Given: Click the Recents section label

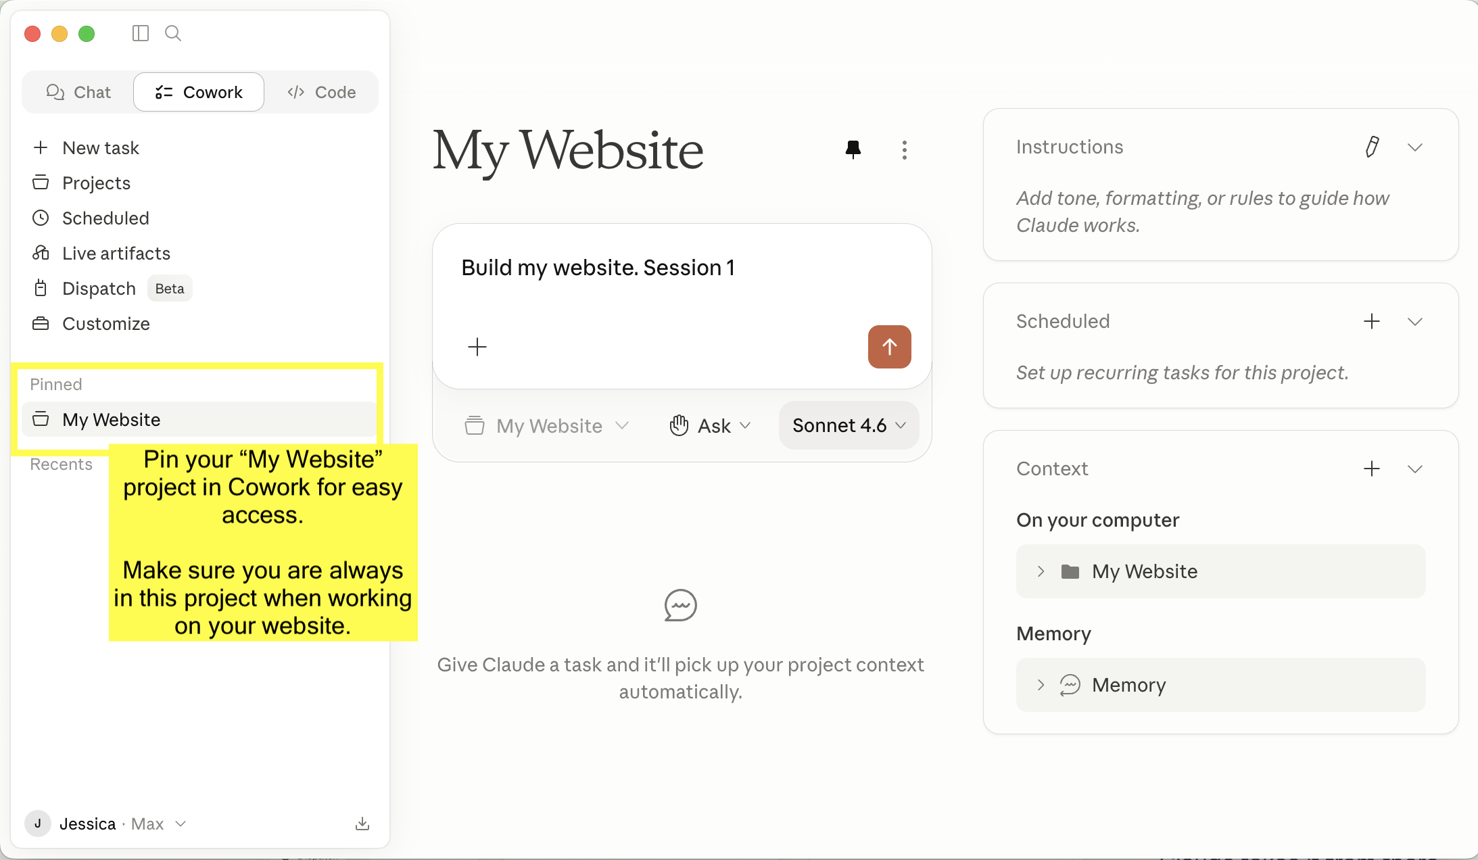Looking at the screenshot, I should tap(61, 464).
